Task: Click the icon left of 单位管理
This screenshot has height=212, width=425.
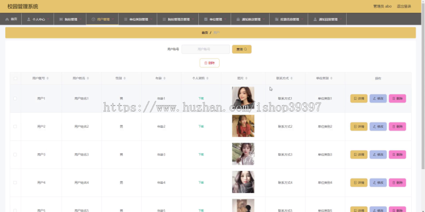Action: click(x=206, y=19)
